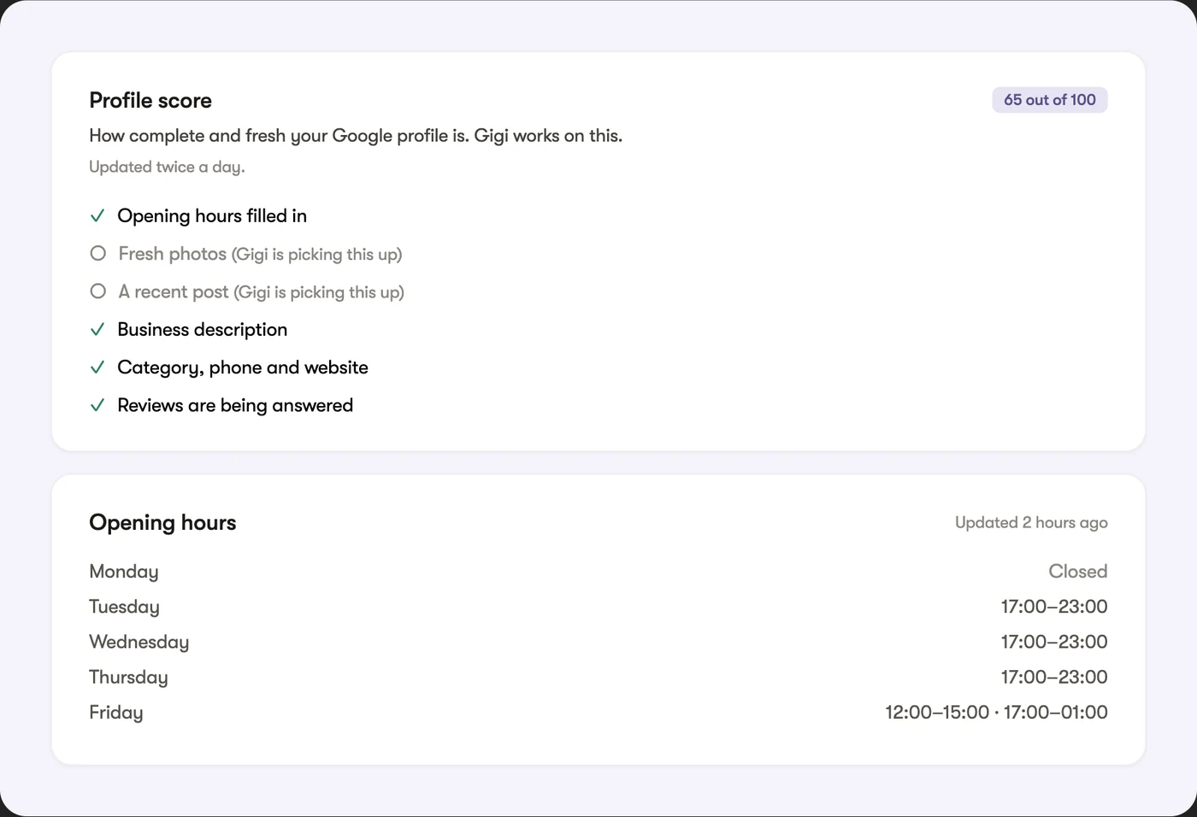Click the Profile score heading
The width and height of the screenshot is (1197, 817).
[150, 100]
